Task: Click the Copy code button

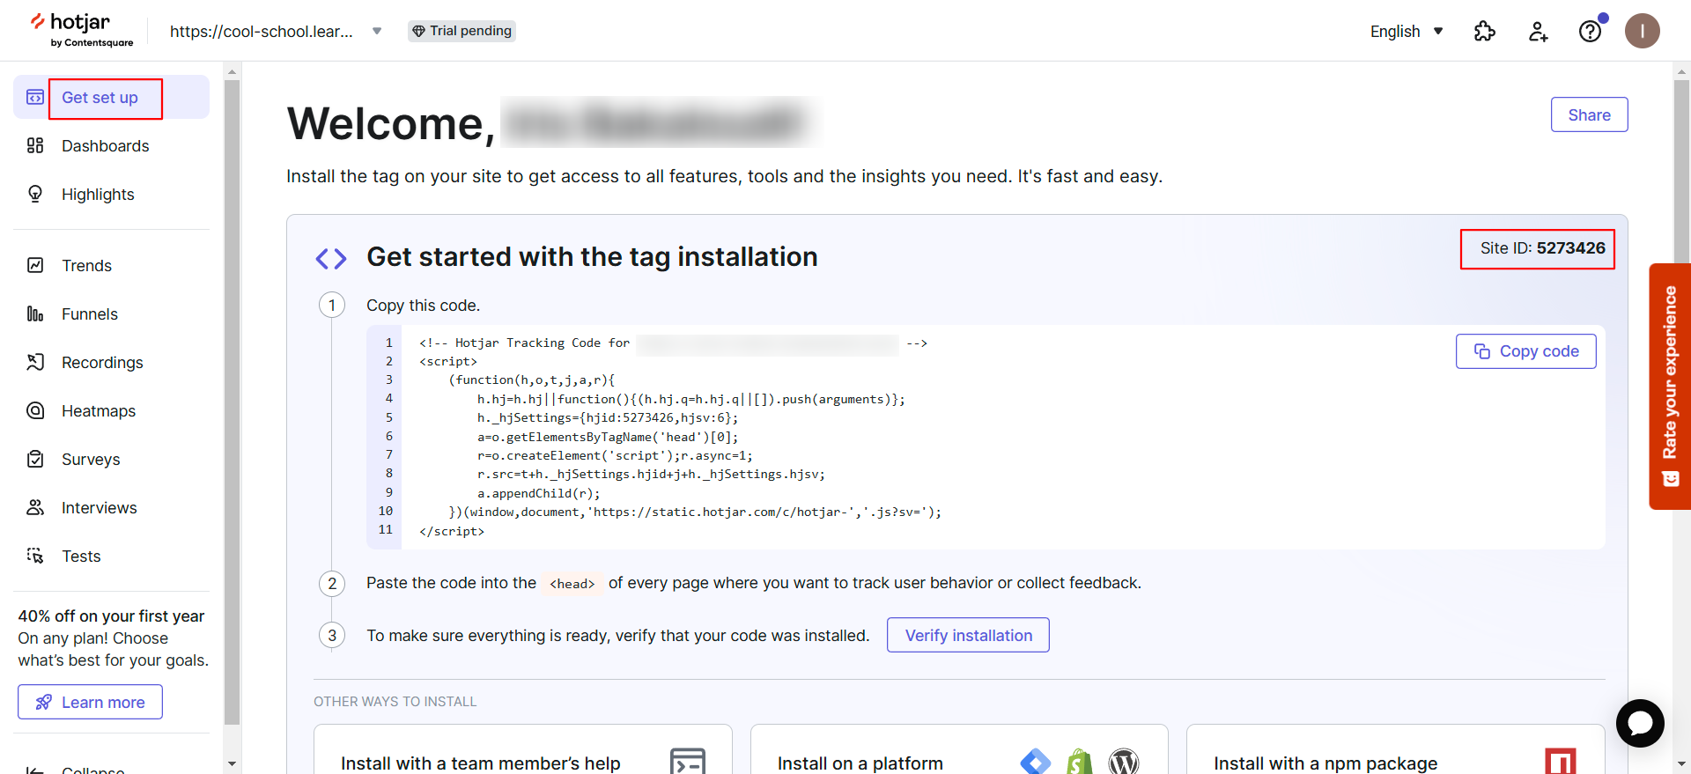Action: pyautogui.click(x=1525, y=351)
